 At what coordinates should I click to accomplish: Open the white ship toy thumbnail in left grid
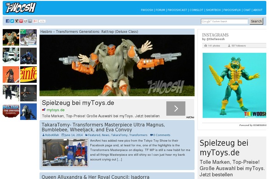[29, 37]
